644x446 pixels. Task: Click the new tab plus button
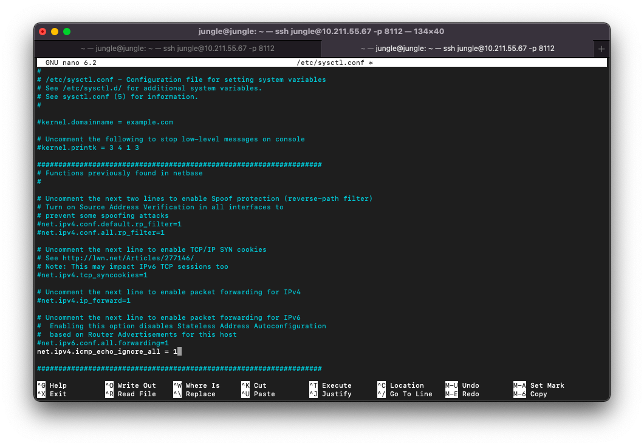(601, 49)
